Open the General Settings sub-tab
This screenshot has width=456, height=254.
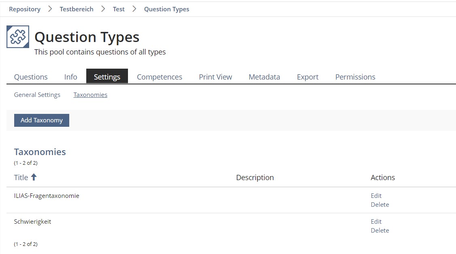pyautogui.click(x=37, y=95)
